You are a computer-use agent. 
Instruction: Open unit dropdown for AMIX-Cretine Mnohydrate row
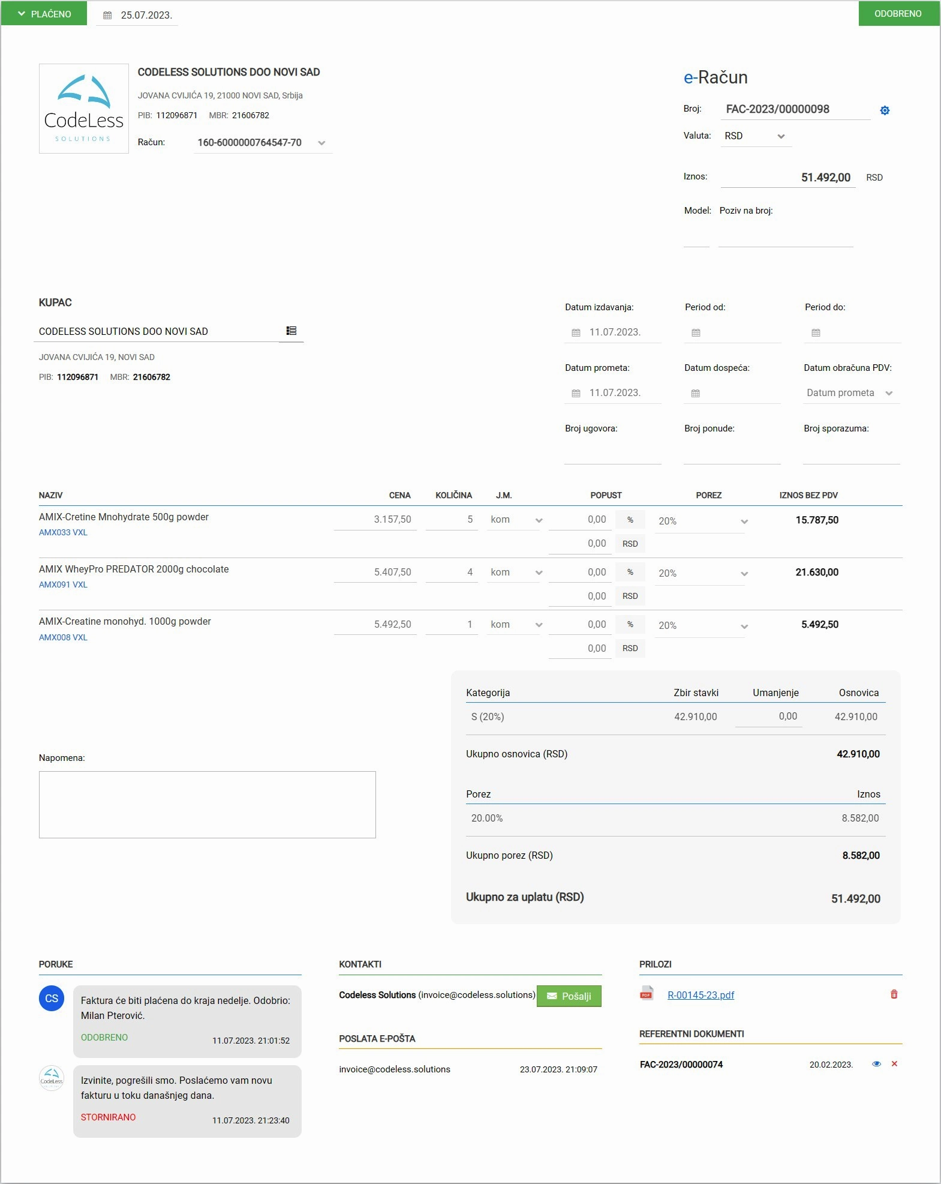tap(515, 520)
